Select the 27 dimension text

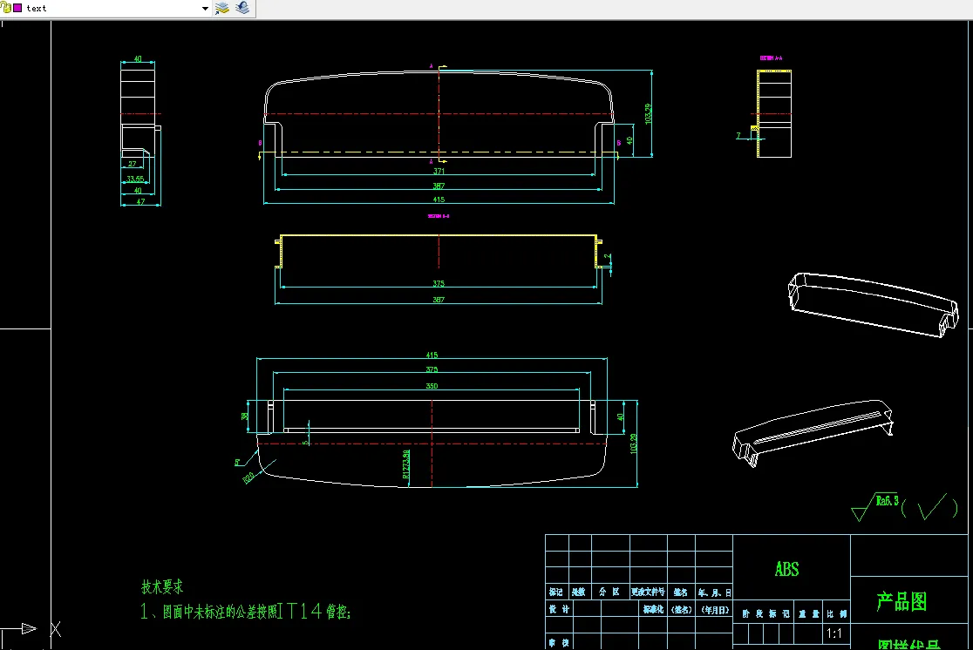coord(133,164)
